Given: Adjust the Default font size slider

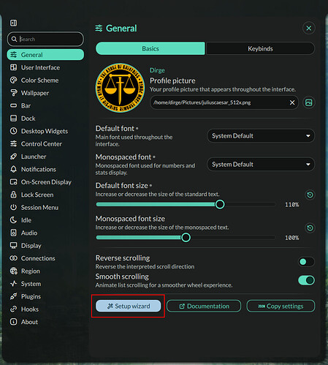Looking at the screenshot, I should [x=220, y=204].
